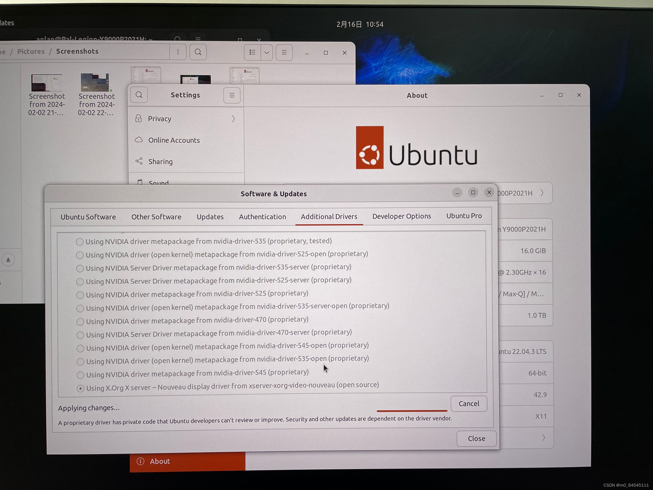Image resolution: width=653 pixels, height=490 pixels.
Task: Select the Additional Drivers tab
Action: pos(329,216)
